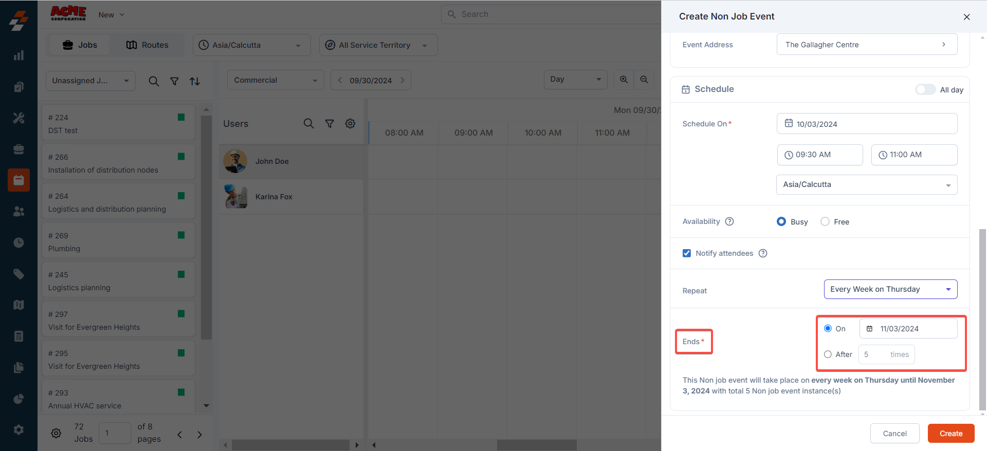
Task: Open jobs list settings gear at bottom
Action: pos(56,433)
